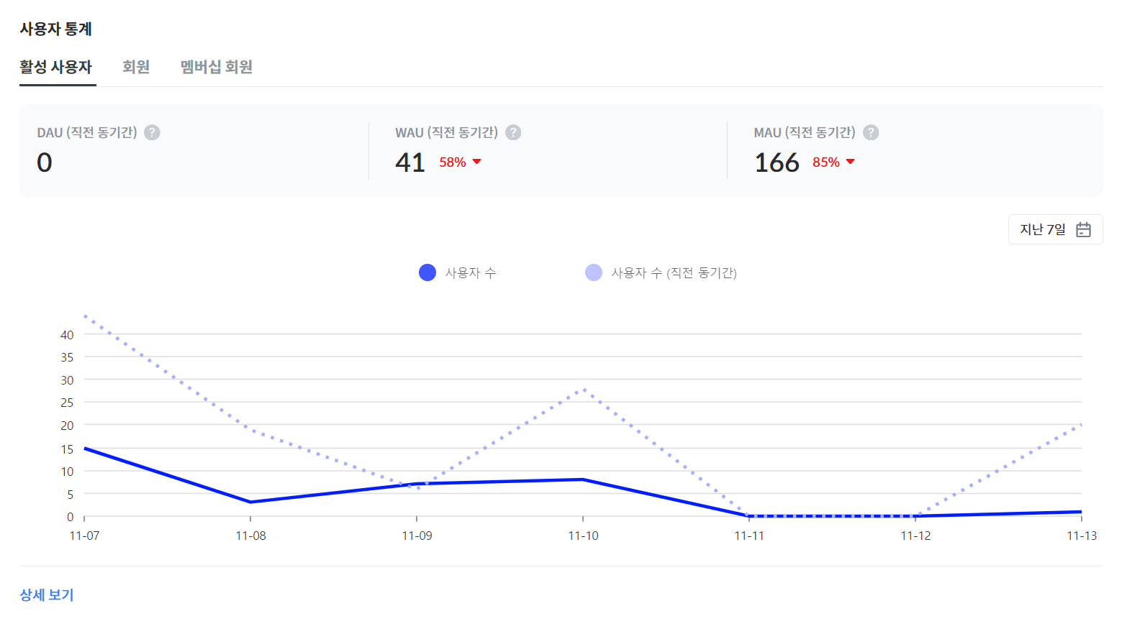Click the 58% decrease text
This screenshot has width=1122, height=629.
click(453, 162)
